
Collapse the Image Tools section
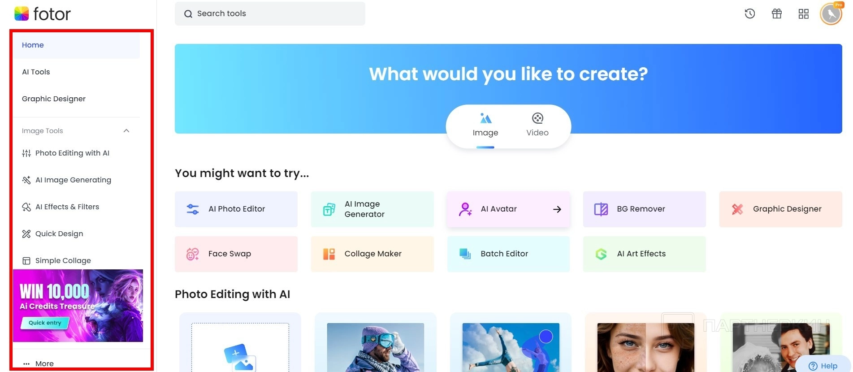pyautogui.click(x=126, y=131)
